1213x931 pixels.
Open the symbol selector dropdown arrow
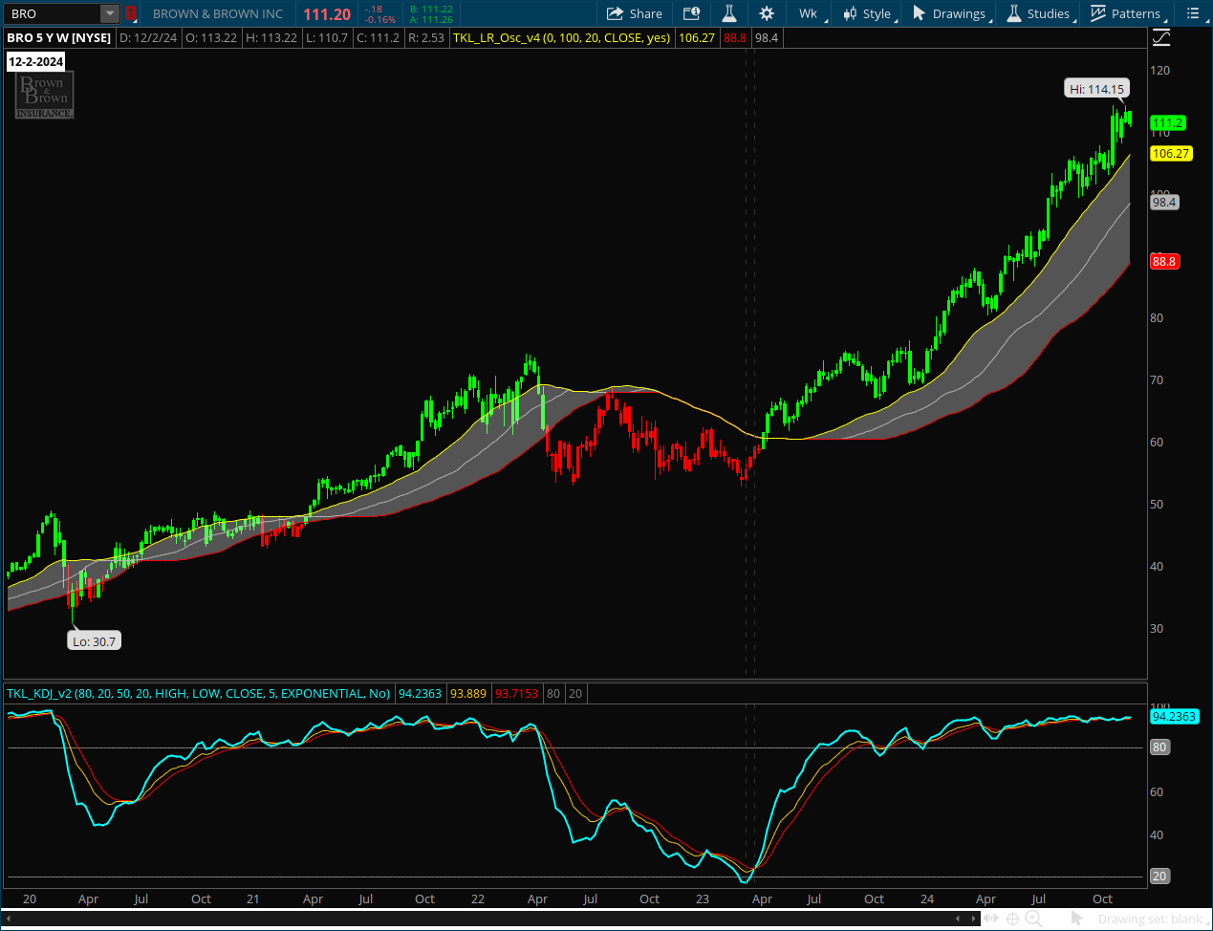pos(110,13)
